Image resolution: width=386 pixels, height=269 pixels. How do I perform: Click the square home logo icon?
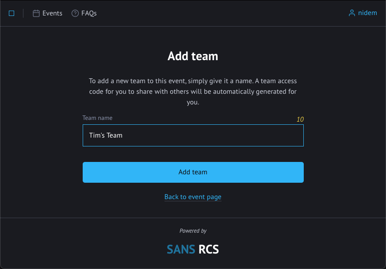[11, 13]
